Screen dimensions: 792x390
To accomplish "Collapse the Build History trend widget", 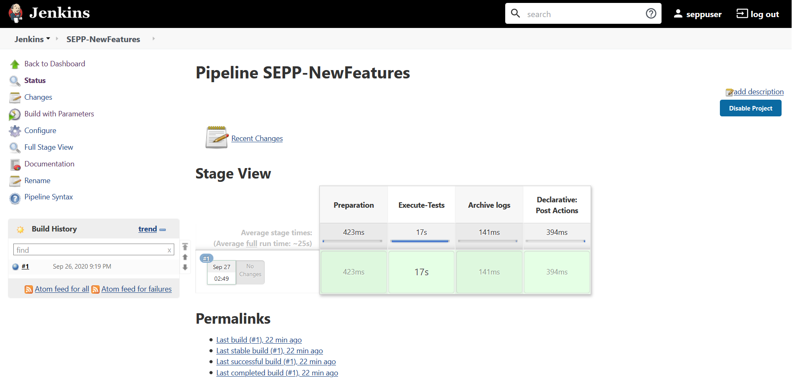I will click(163, 230).
